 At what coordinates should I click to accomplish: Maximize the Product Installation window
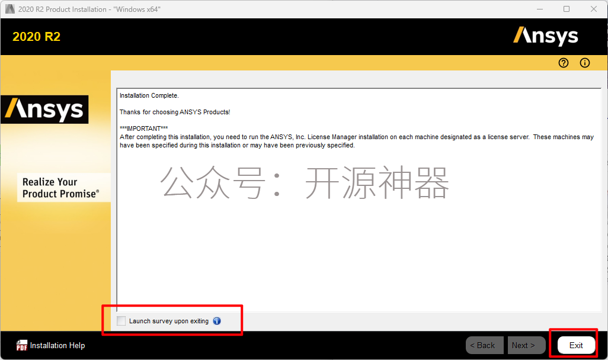click(567, 9)
